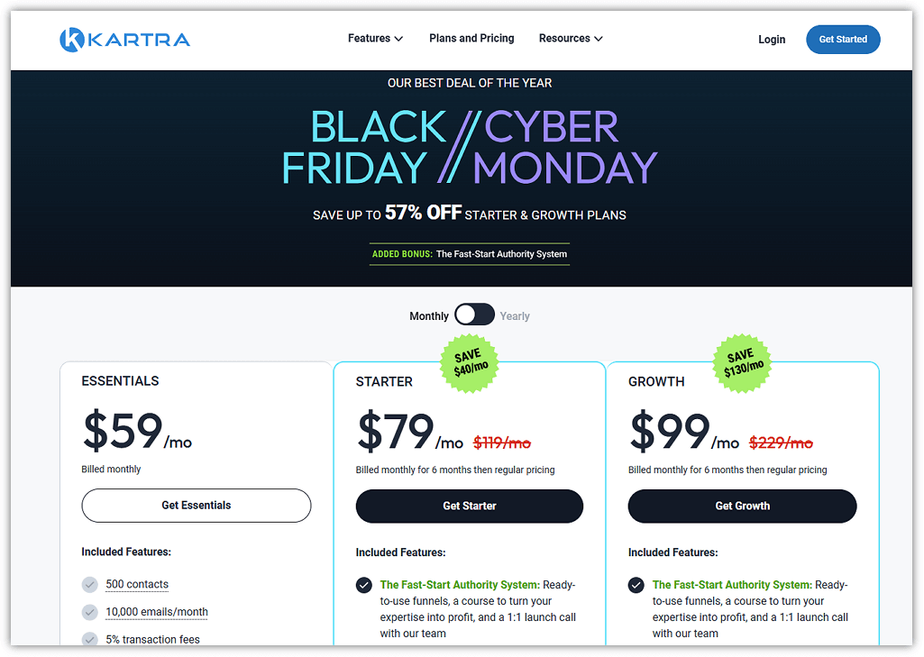The width and height of the screenshot is (924, 657).
Task: Open the Plans and Pricing page
Action: [x=471, y=39]
